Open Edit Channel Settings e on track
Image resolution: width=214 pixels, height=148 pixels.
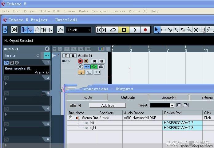(80, 67)
